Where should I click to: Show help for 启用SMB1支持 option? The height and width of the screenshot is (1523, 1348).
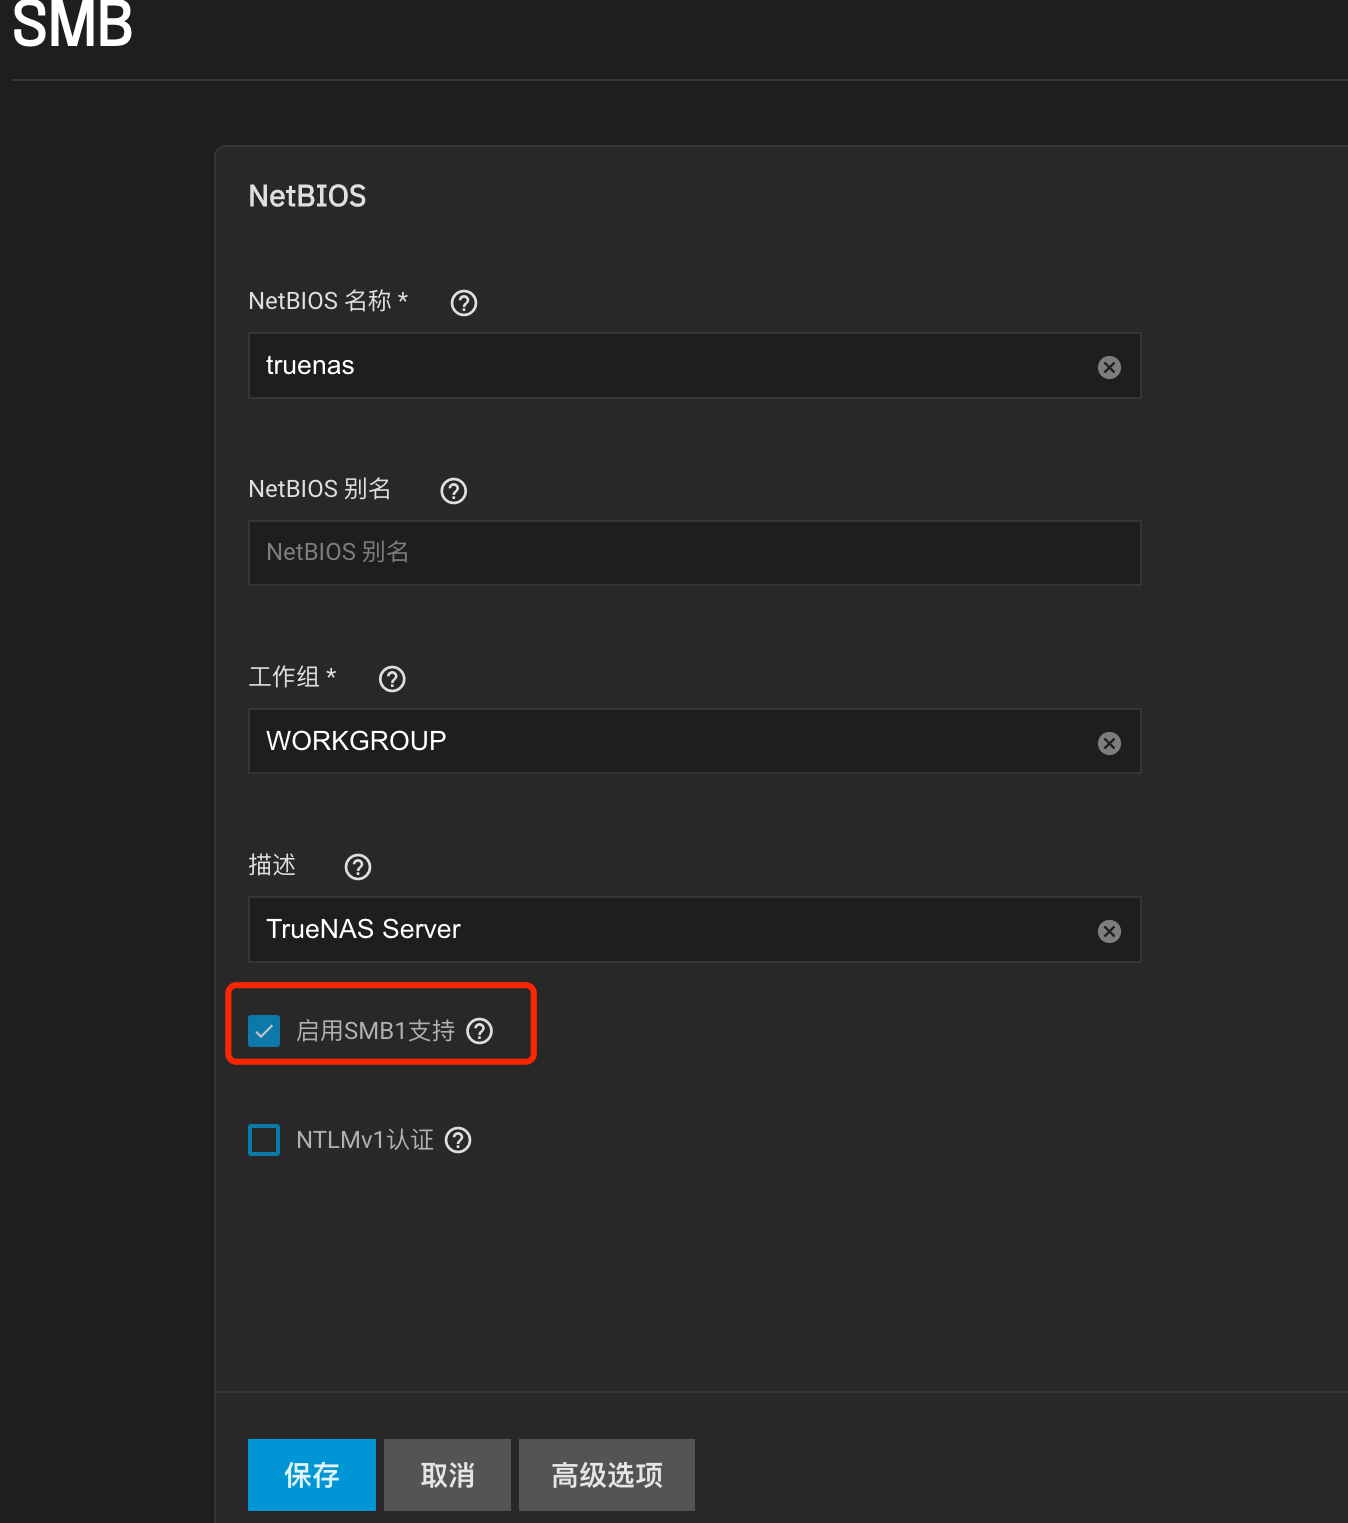(480, 1031)
